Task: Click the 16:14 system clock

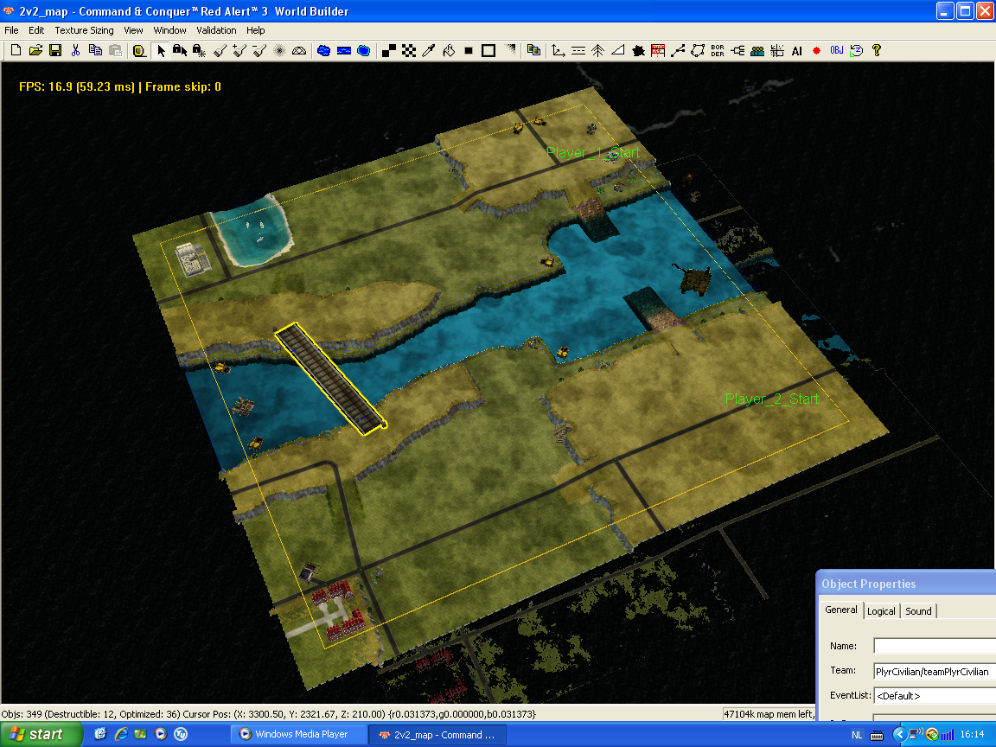Action: coord(972,734)
